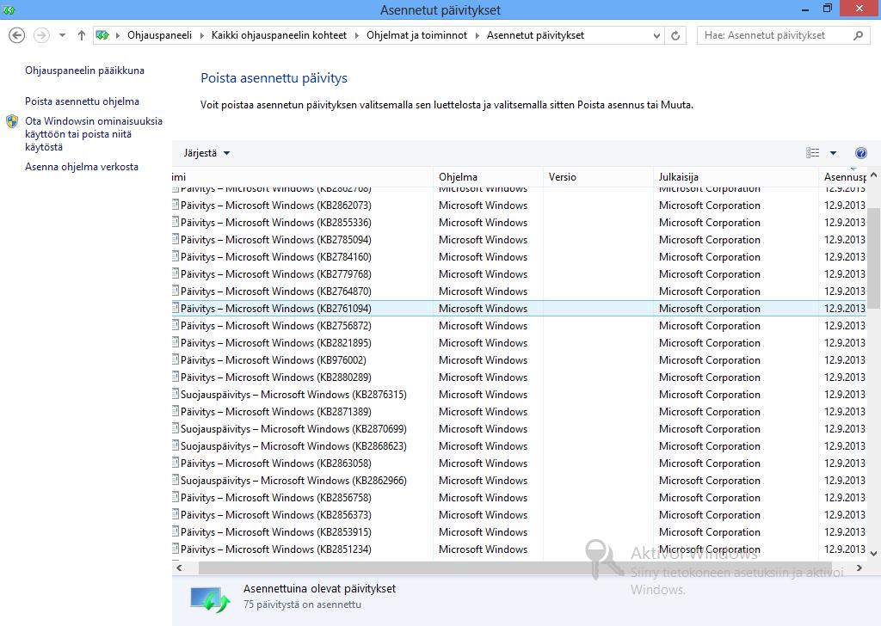The image size is (881, 626).
Task: Select update KB2764870 row
Action: [x=519, y=292]
